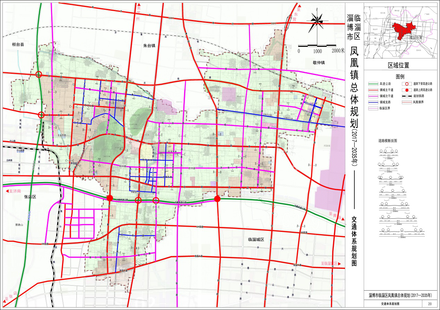Image resolution: width=440 pixels, height=310 pixels.
Task: Click the 道路上跨高速公路 legend label
Action: coord(423,90)
